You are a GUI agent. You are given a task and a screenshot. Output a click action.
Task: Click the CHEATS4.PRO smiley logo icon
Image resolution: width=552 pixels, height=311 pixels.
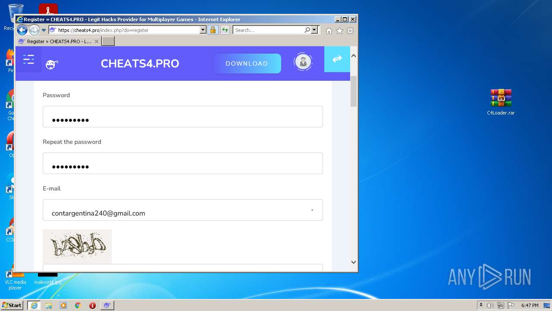tap(52, 65)
